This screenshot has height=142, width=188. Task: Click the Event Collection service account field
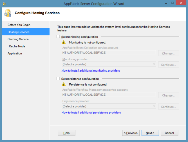(x=109, y=53)
